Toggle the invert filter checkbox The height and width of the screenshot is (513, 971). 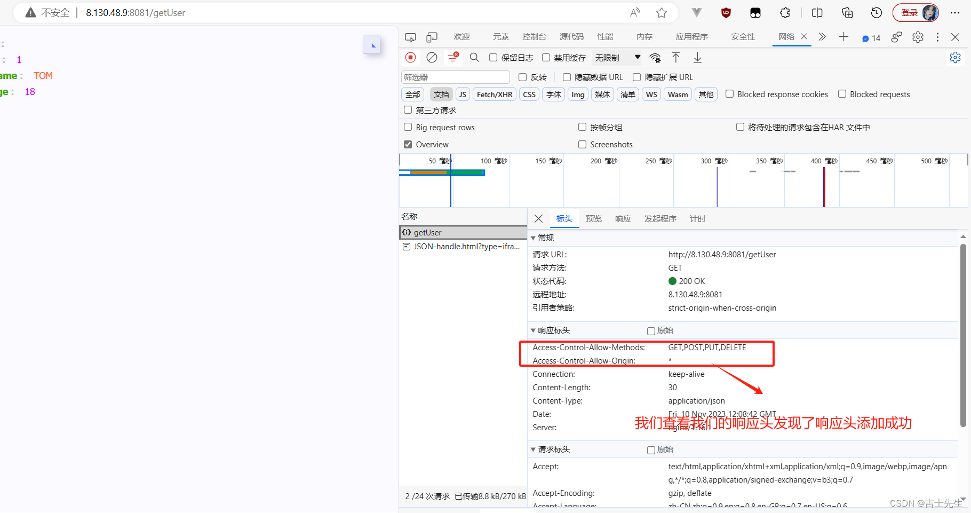[x=522, y=77]
